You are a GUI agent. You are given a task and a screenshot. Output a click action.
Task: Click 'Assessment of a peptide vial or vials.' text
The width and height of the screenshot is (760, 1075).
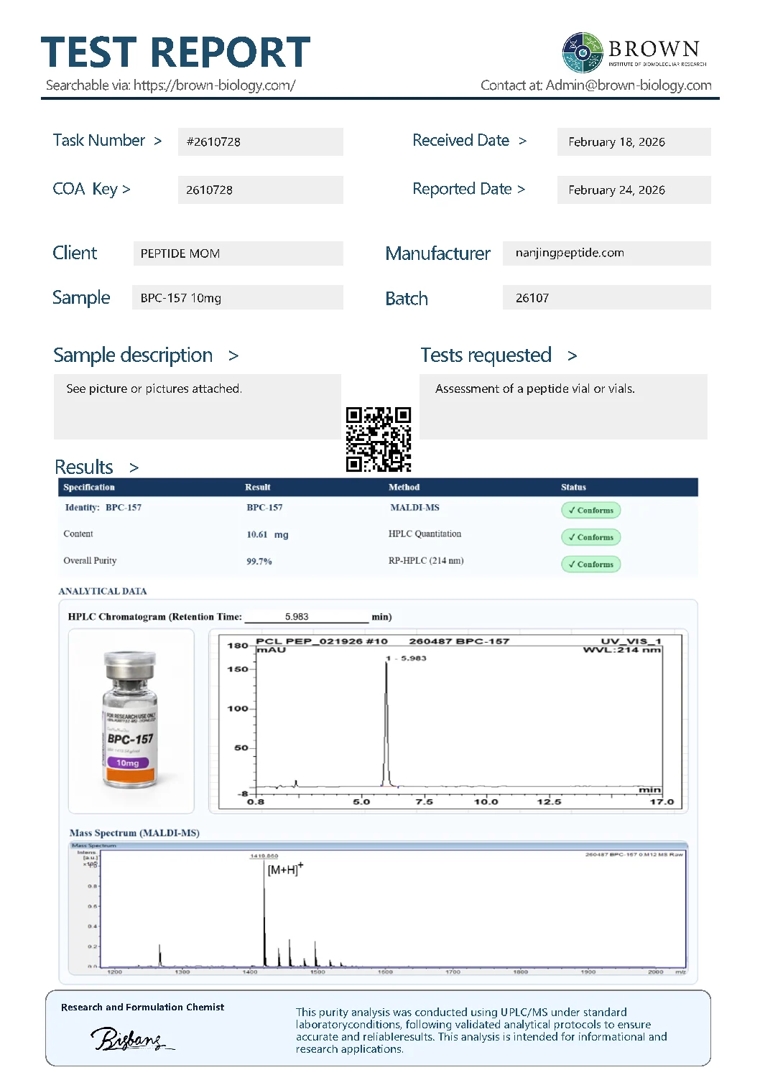tap(535, 388)
